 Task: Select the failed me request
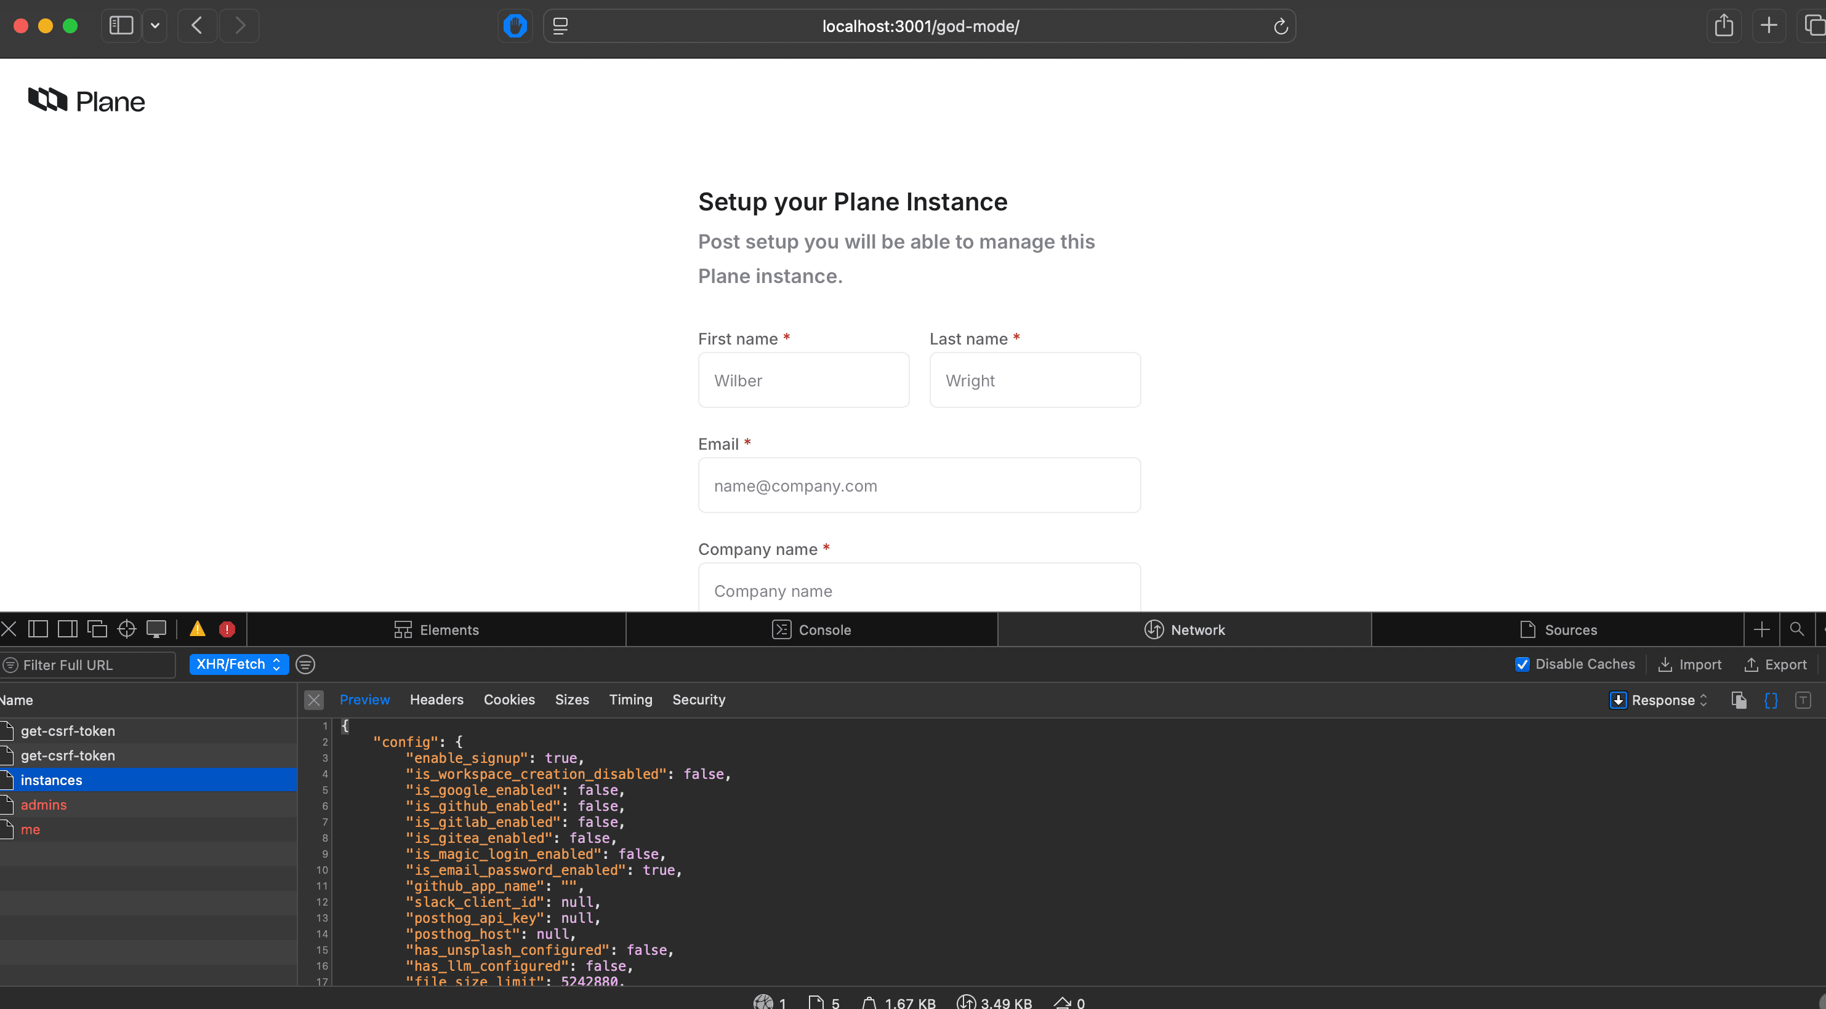(148, 830)
